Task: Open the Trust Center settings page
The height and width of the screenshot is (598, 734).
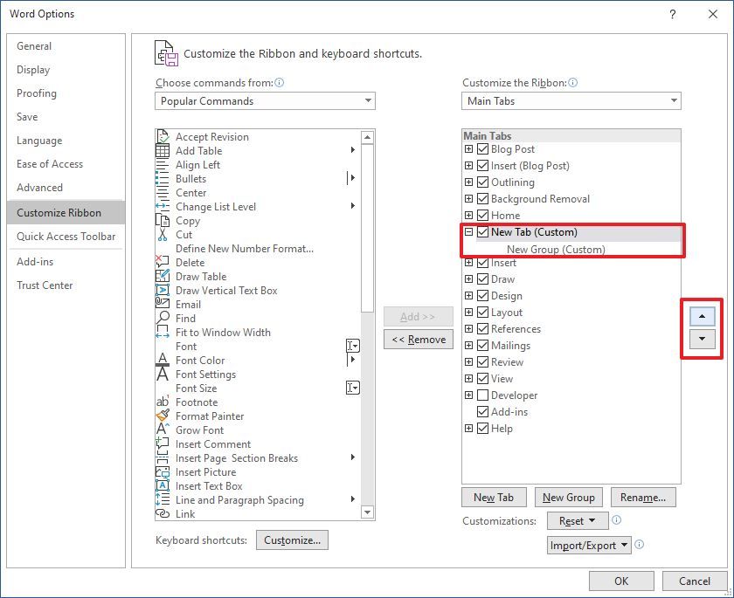Action: (x=45, y=285)
